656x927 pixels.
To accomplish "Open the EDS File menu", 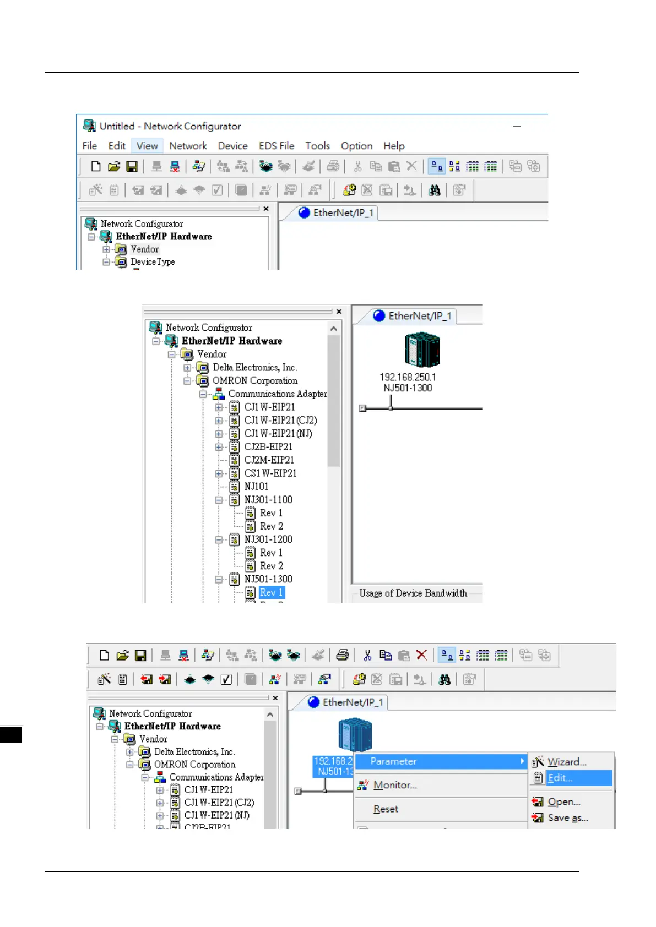I will point(277,146).
